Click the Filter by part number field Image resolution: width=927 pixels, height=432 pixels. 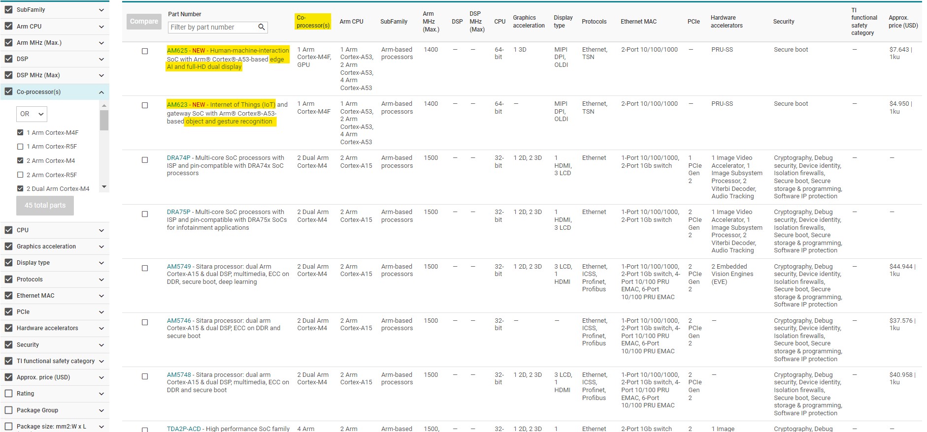212,27
